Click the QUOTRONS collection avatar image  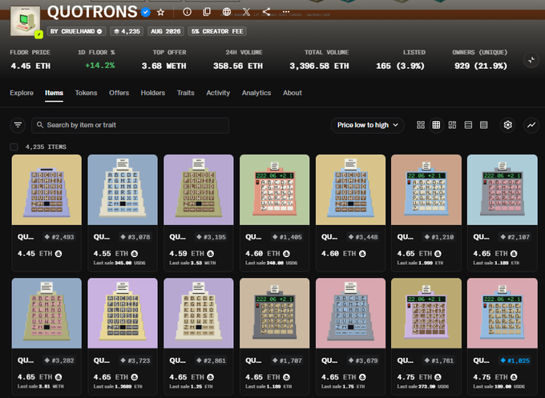click(x=25, y=21)
